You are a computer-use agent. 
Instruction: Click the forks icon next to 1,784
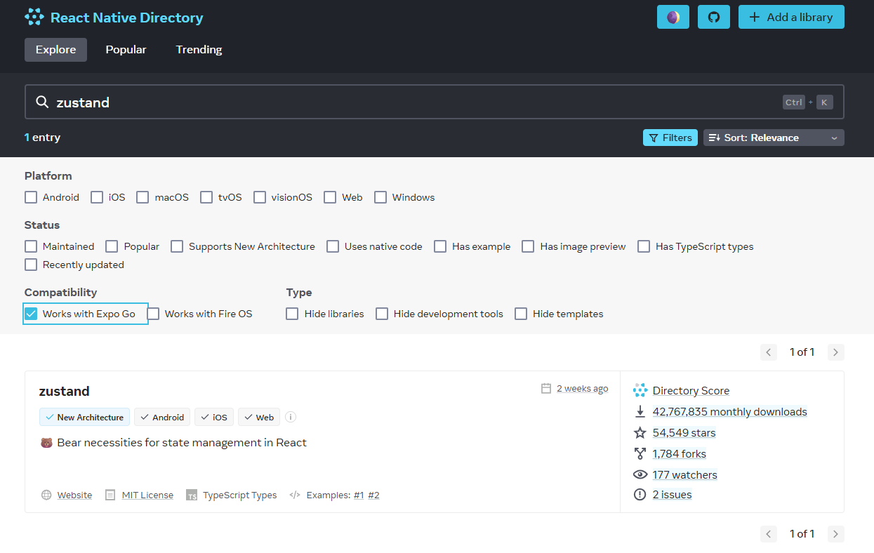[x=640, y=454]
